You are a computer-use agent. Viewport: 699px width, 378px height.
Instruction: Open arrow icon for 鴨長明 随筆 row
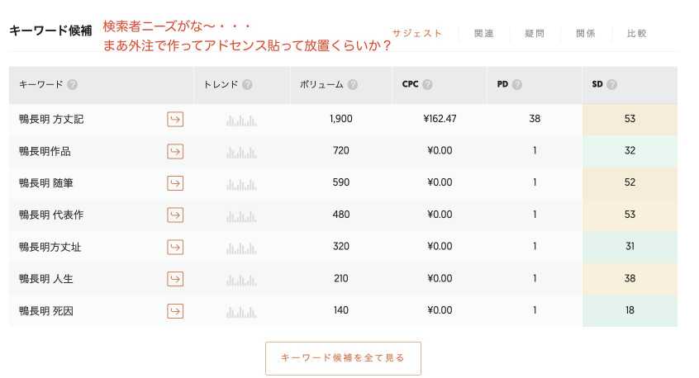coord(175,183)
